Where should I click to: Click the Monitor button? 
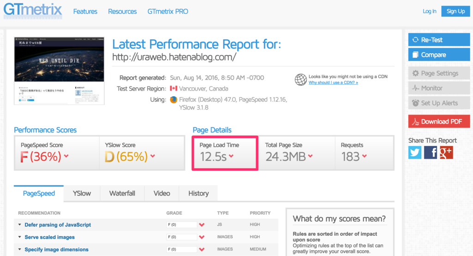coord(439,88)
